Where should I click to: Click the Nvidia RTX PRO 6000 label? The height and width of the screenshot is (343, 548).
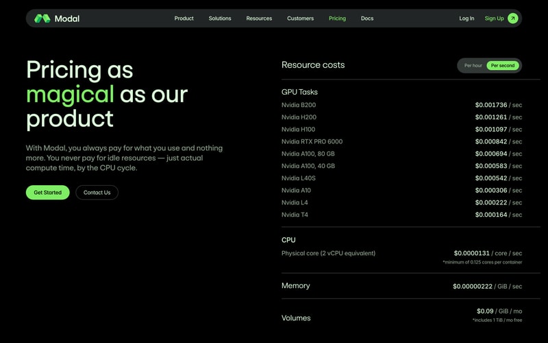[x=312, y=142]
